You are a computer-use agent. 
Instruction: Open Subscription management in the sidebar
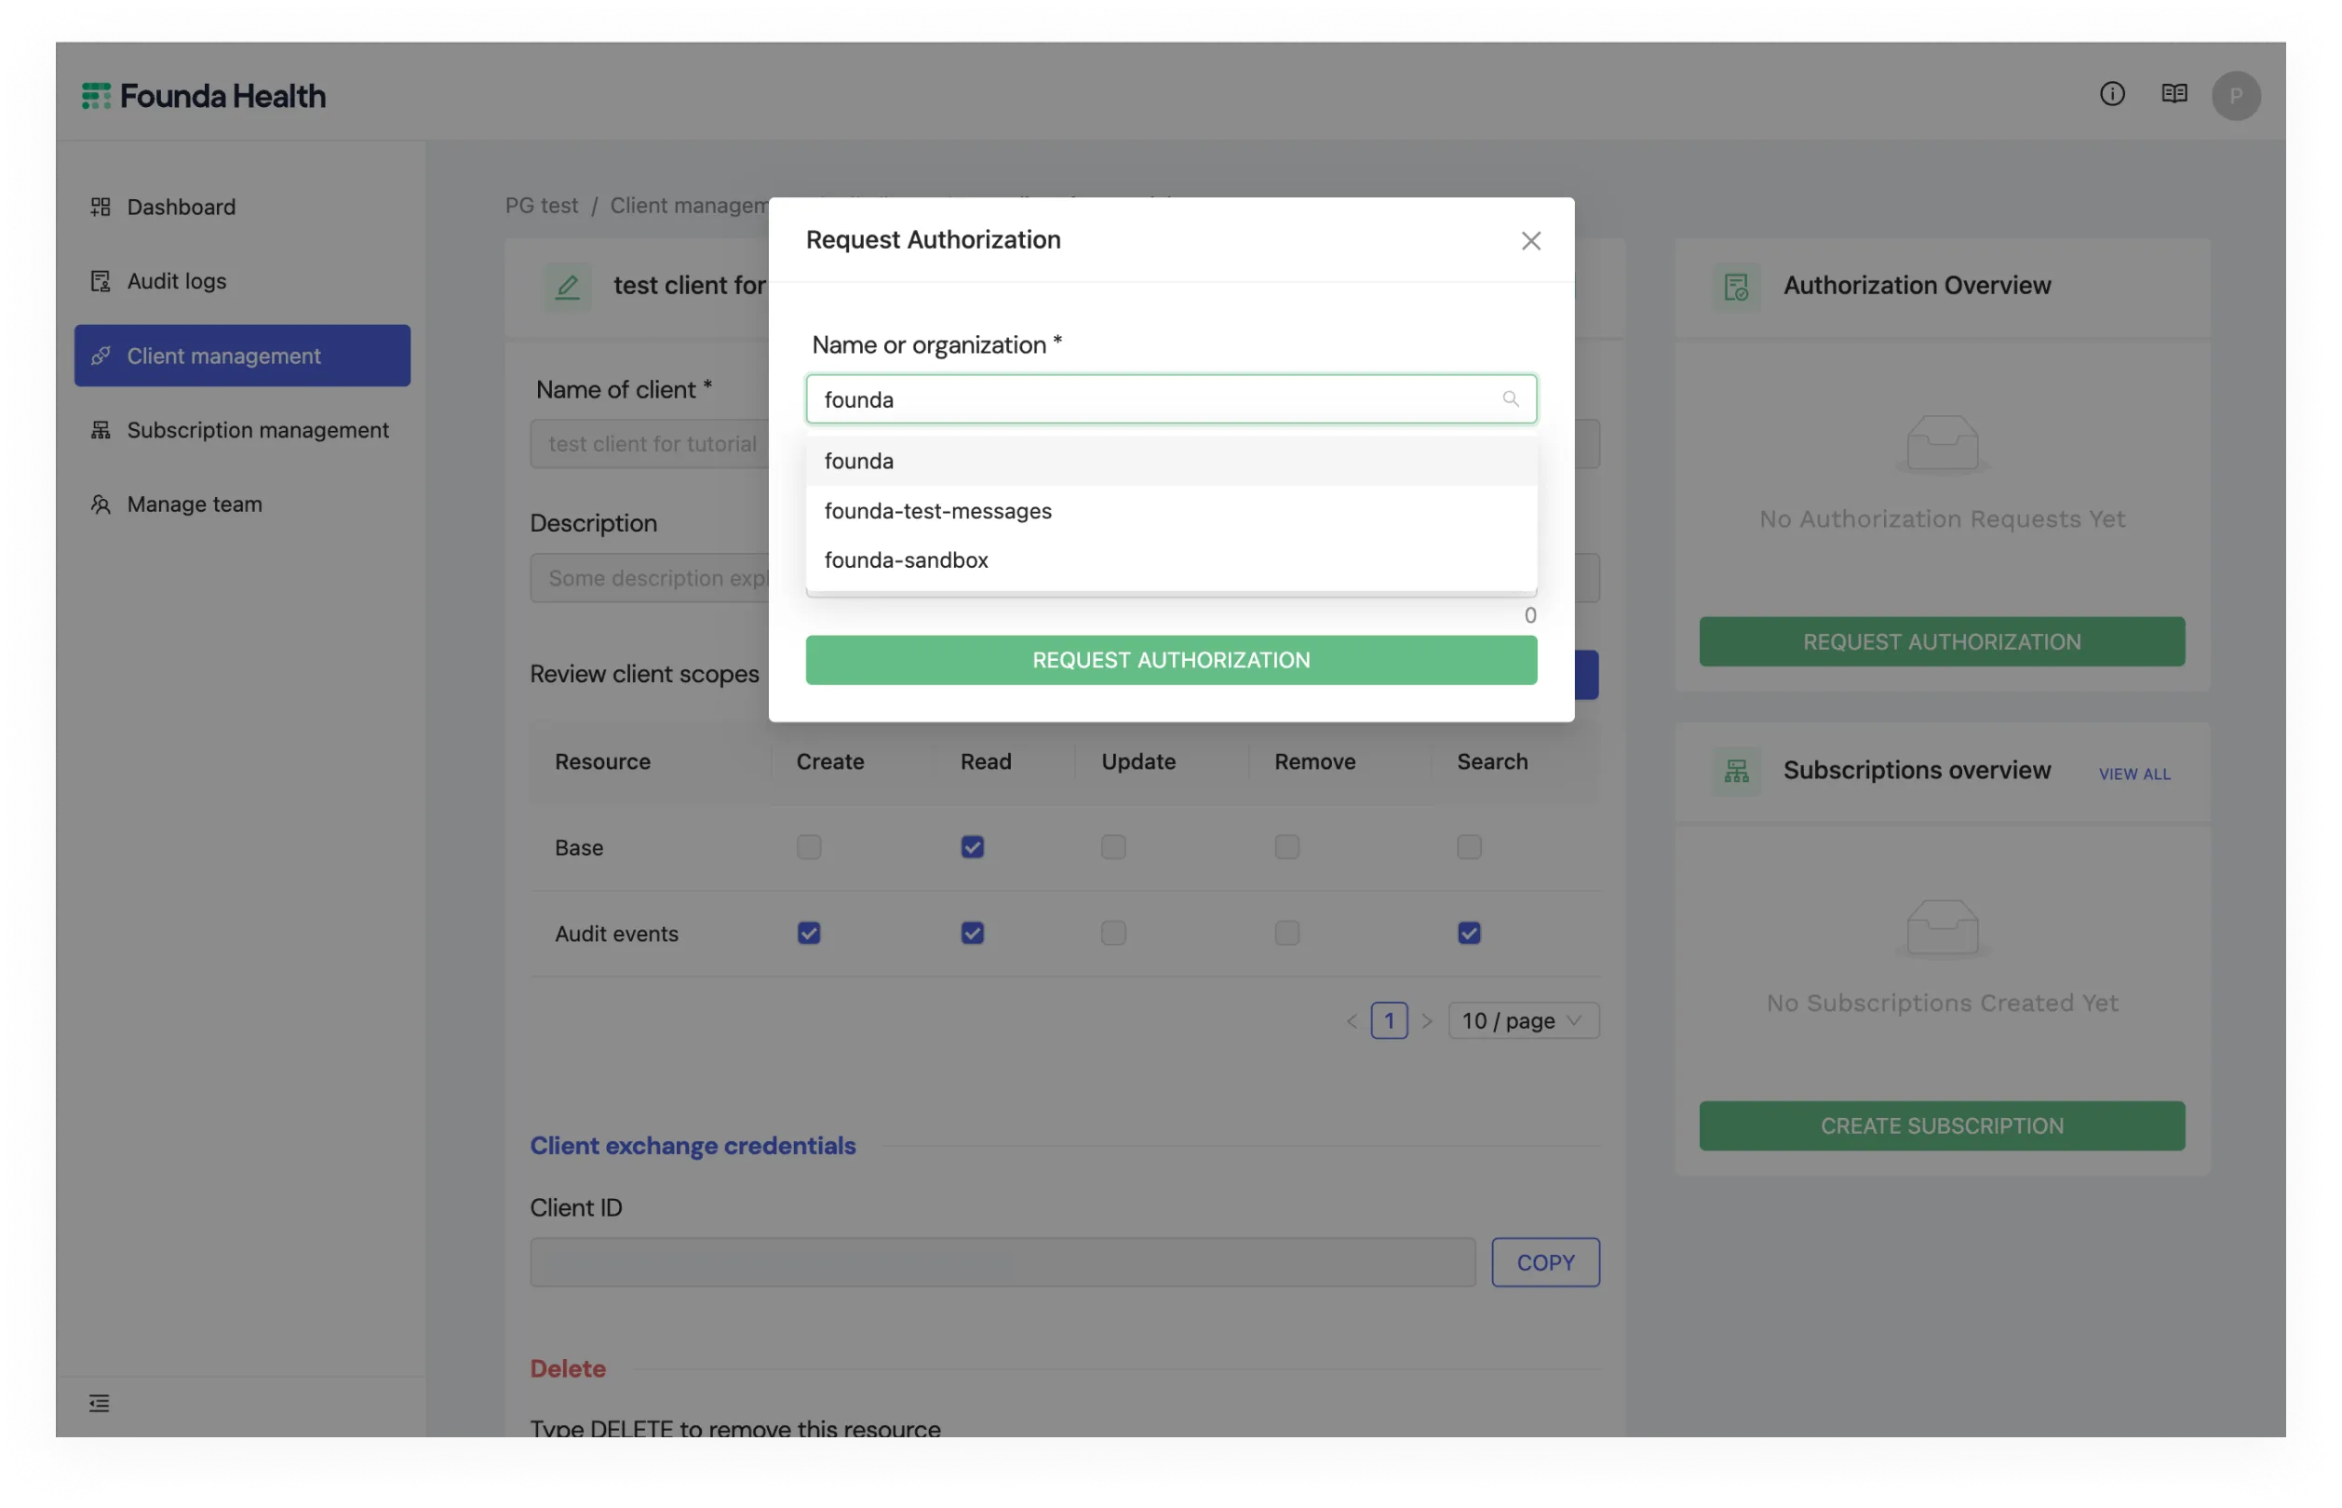pyautogui.click(x=242, y=430)
